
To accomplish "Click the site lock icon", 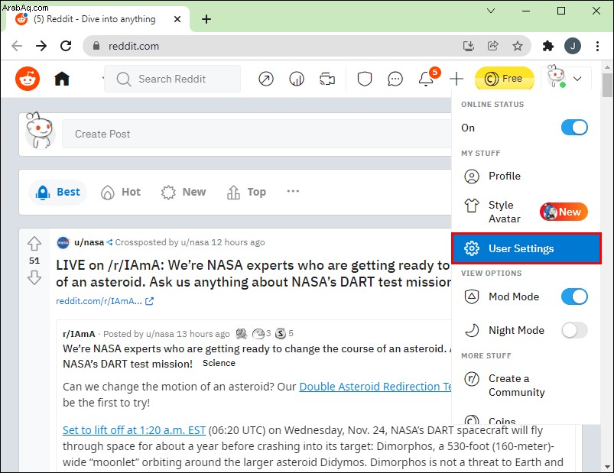I will coord(96,46).
